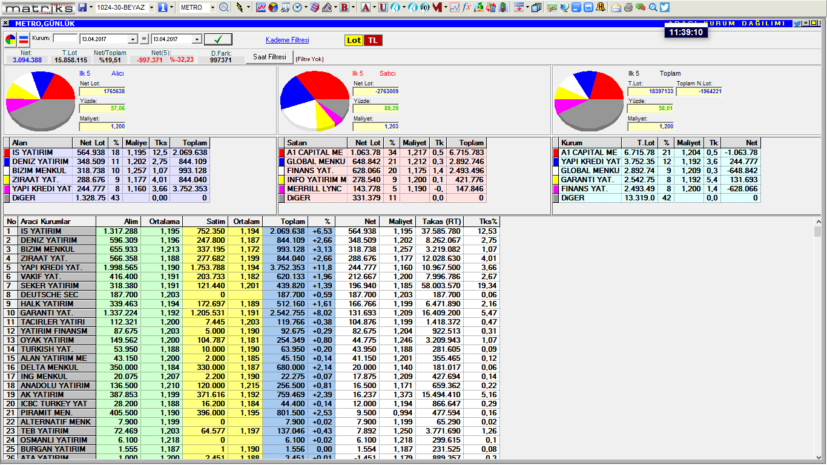Image resolution: width=827 pixels, height=465 pixels.
Task: Click the Saat Filtresi button
Action: pyautogui.click(x=269, y=57)
